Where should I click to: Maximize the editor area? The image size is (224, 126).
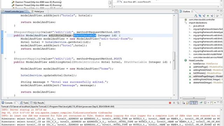coord(176,11)
